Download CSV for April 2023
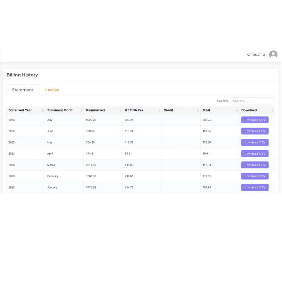 255,154
